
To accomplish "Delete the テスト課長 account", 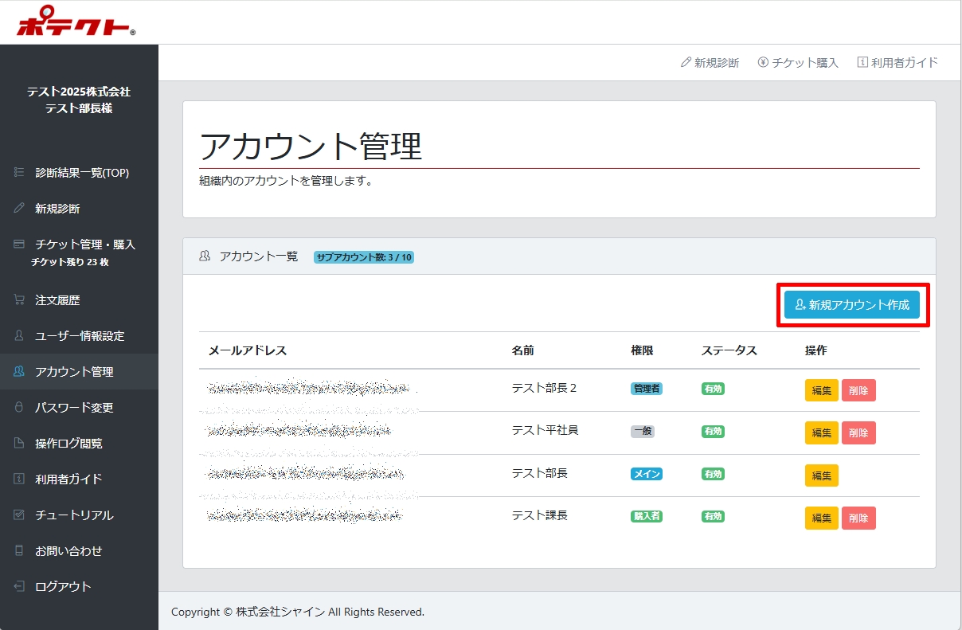I will tap(858, 518).
